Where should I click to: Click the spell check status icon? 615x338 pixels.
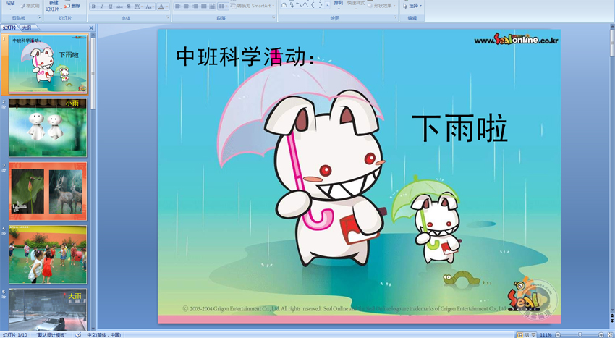pyautogui.click(x=78, y=335)
